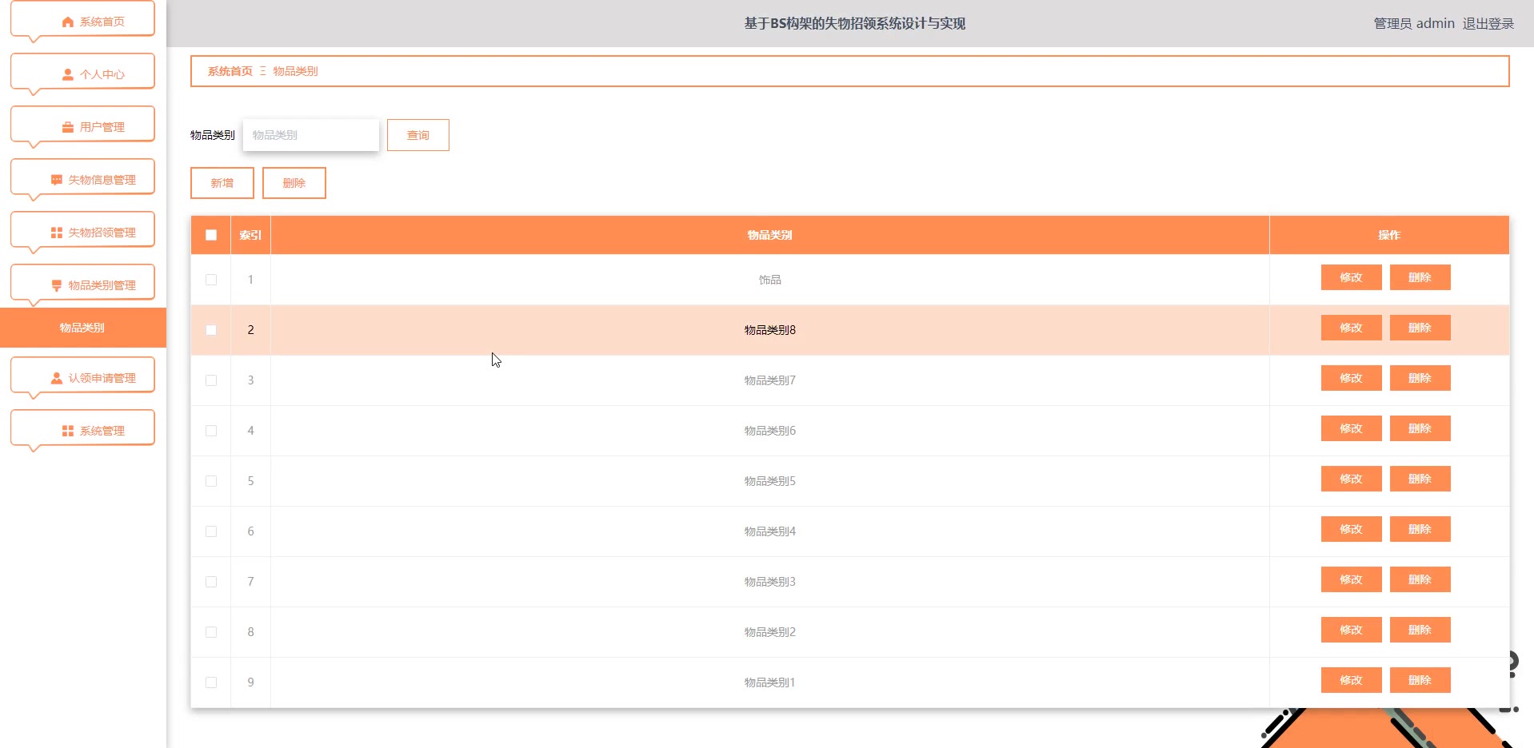
Task: Check the checkbox for row 物品类别4
Action: coord(211,531)
